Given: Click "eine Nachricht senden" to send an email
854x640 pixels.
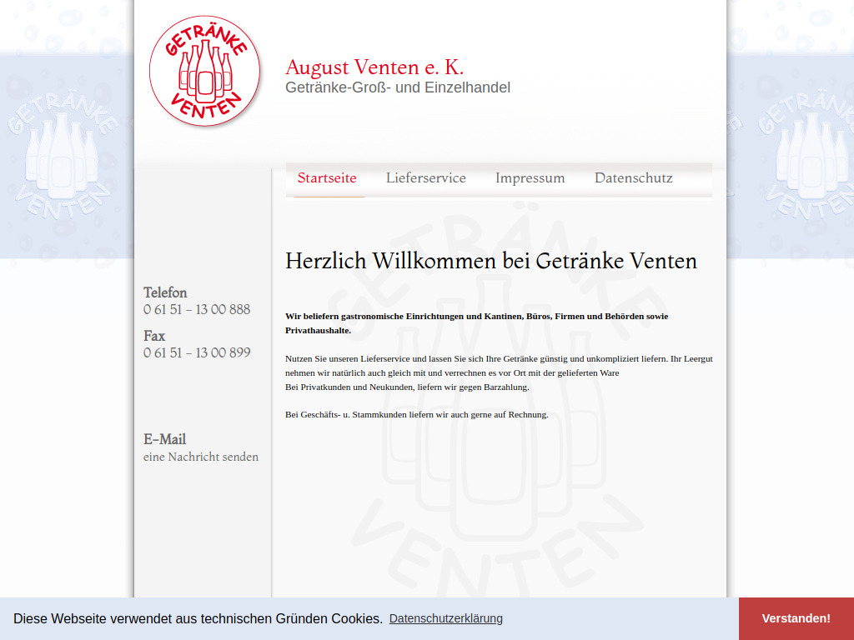Looking at the screenshot, I should [201, 457].
